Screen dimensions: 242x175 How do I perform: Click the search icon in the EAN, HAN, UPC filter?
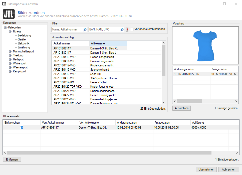coord(122,29)
